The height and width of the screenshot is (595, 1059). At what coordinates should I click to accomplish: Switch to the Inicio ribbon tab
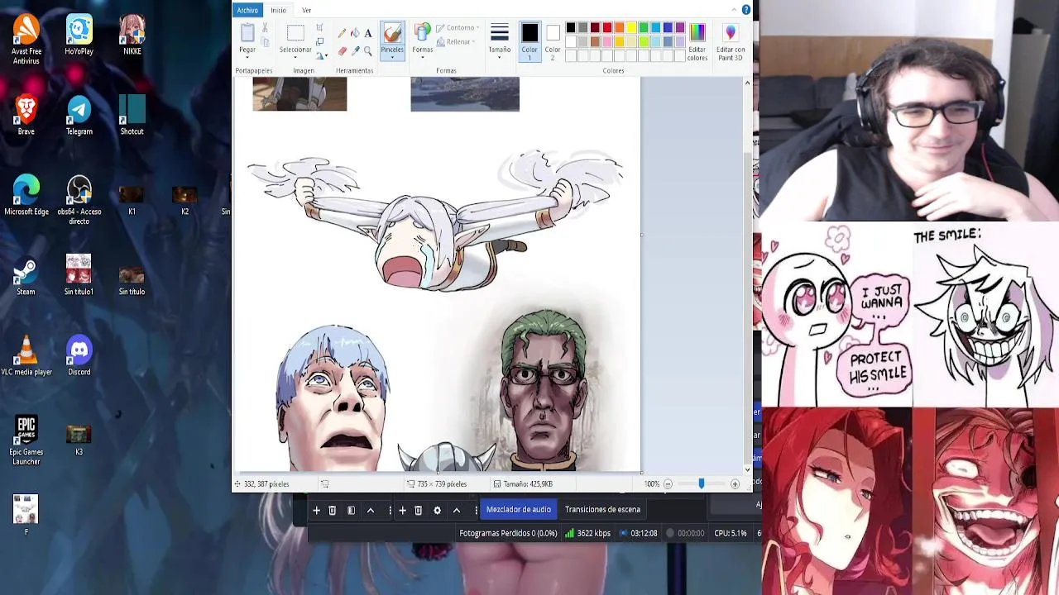click(x=278, y=10)
